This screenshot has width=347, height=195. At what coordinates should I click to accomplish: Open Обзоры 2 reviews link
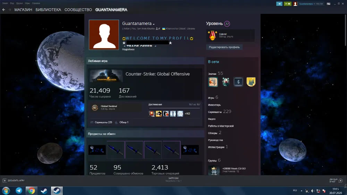[214, 133]
